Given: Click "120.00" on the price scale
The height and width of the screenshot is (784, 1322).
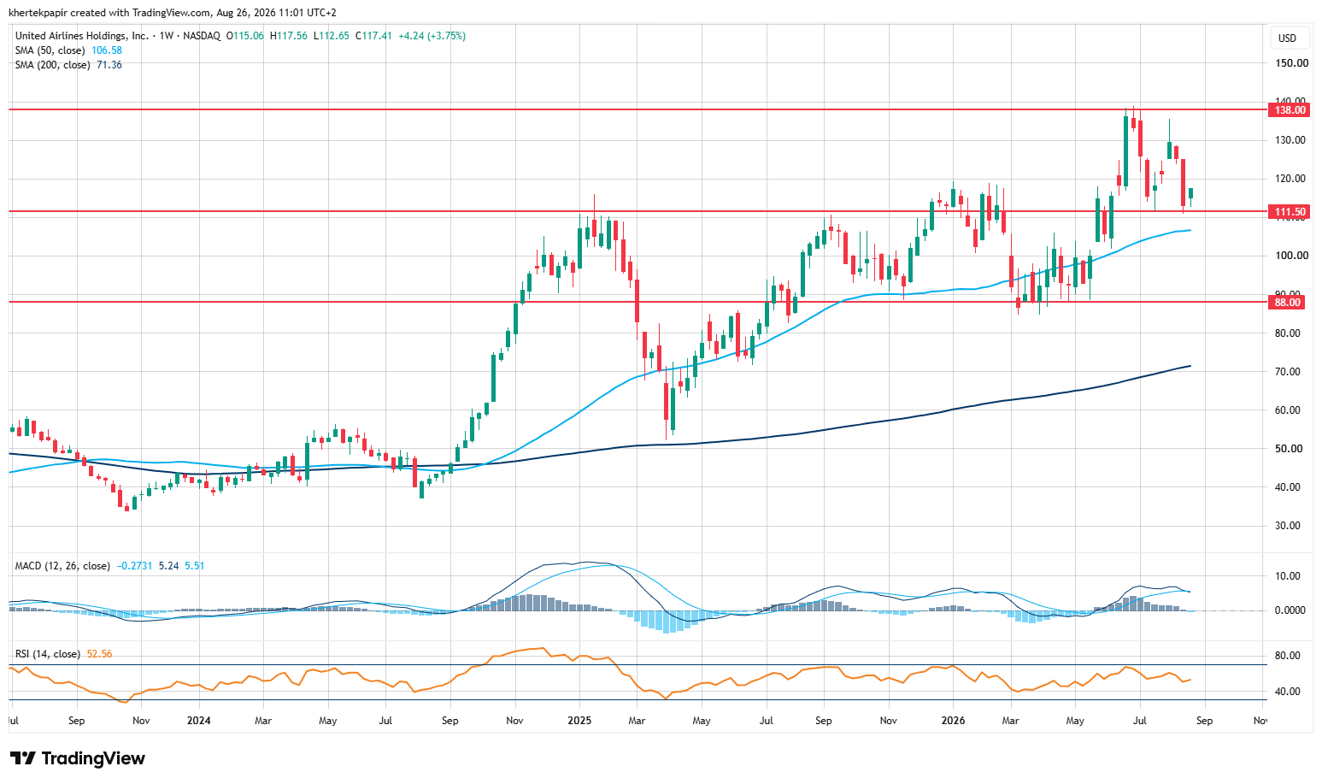Looking at the screenshot, I should point(1291,179).
